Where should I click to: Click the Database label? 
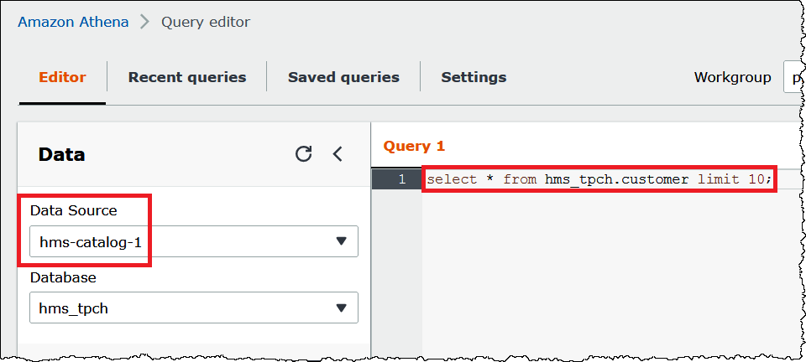[x=63, y=277]
